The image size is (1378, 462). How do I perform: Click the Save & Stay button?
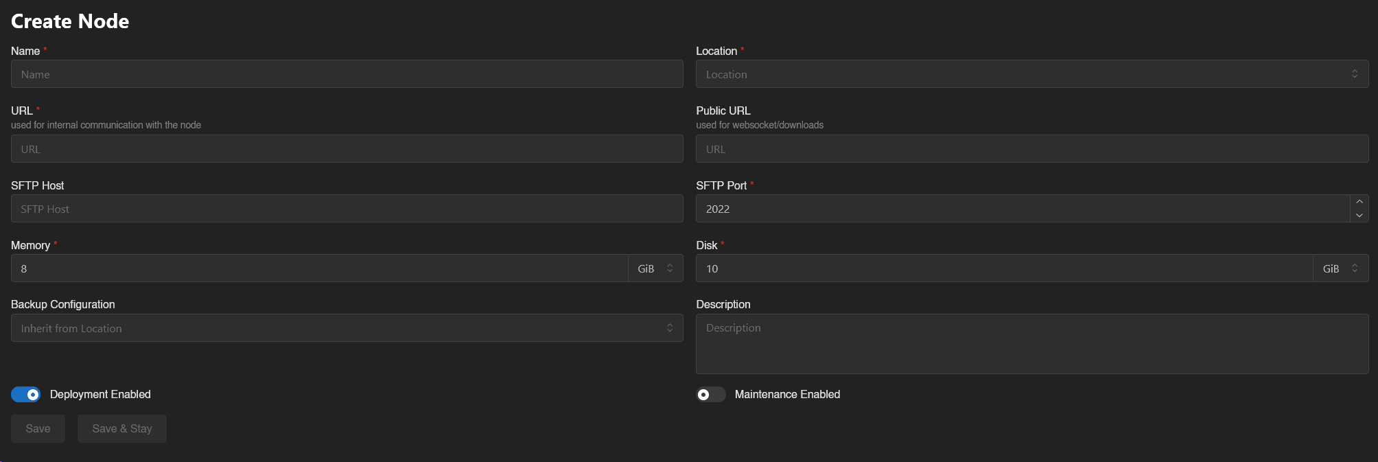[x=122, y=428]
